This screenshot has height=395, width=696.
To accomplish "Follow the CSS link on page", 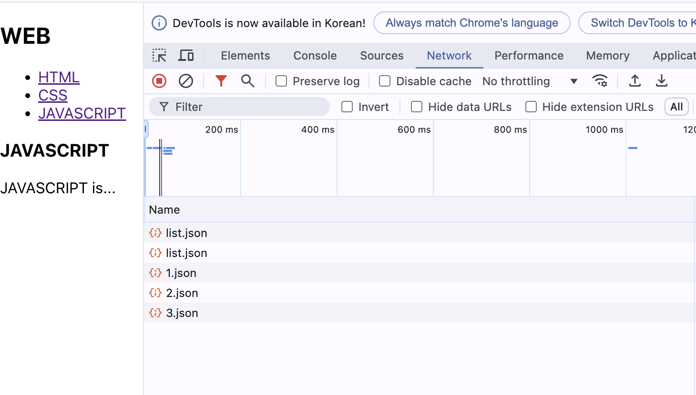I will click(53, 95).
